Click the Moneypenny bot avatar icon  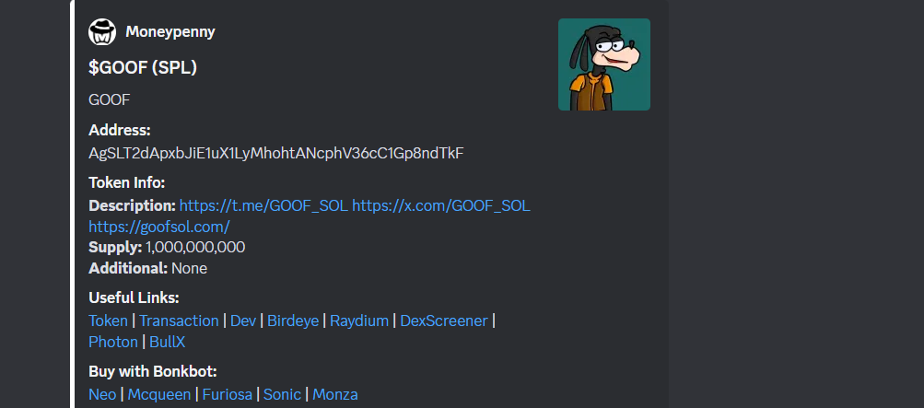point(102,32)
